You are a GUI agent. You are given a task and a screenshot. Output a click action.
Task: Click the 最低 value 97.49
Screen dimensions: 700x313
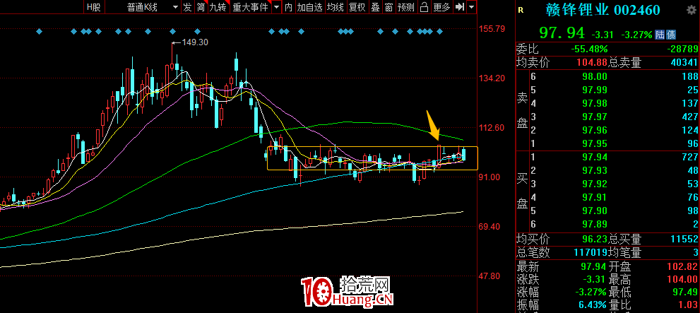pyautogui.click(x=686, y=293)
